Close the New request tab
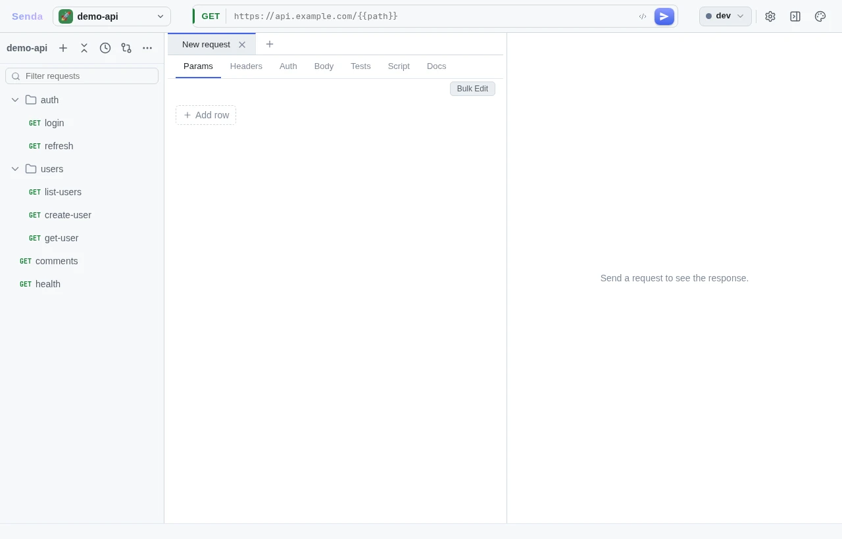Viewport: 842px width, 539px height. (x=242, y=45)
